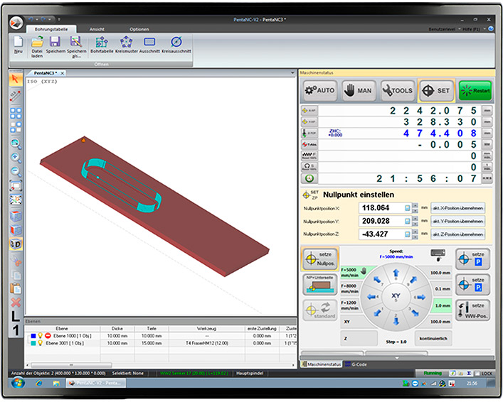The width and height of the screenshot is (503, 402).
Task: Click the blue color swatch of Ebene 1000
Action: (x=31, y=336)
